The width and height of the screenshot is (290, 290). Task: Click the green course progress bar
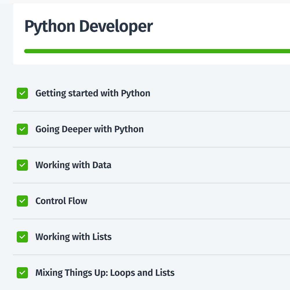click(157, 51)
